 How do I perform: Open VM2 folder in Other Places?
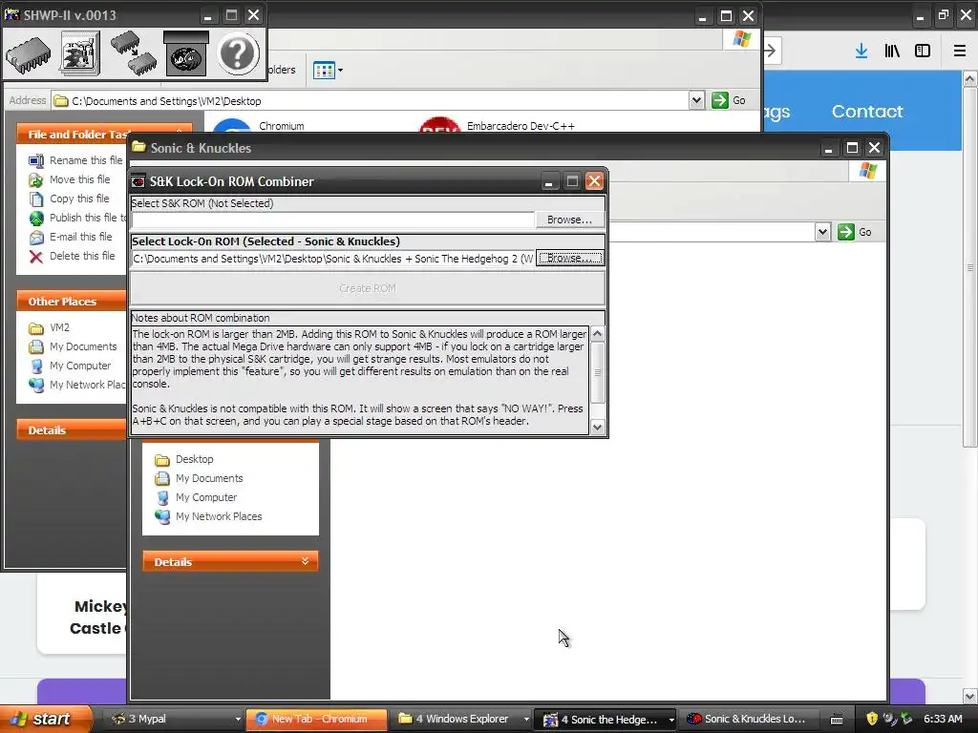(x=59, y=327)
